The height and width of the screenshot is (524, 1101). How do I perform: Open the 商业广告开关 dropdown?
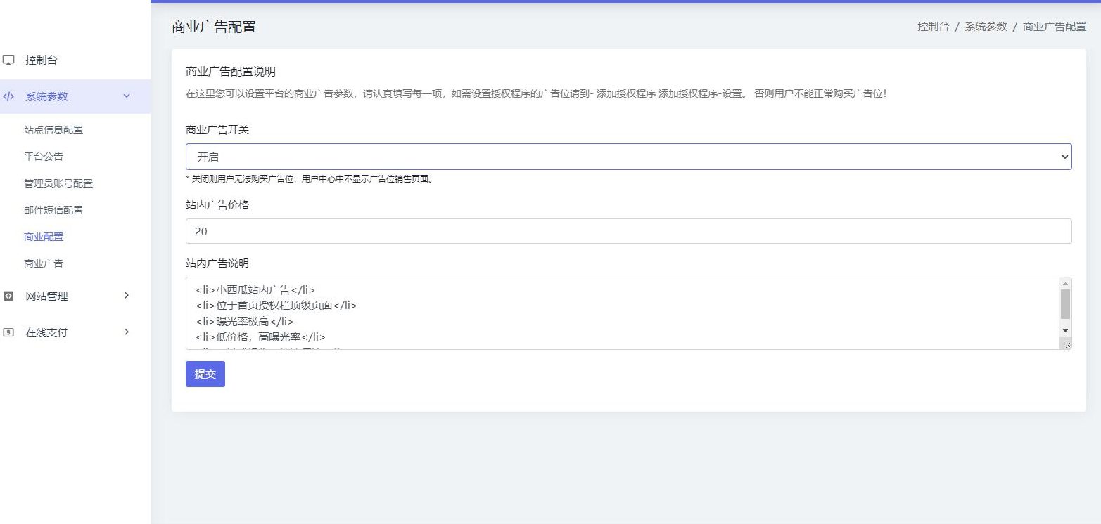click(x=628, y=157)
